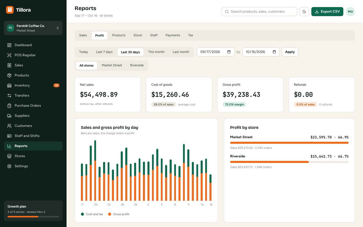Select the Last month range
363x227 pixels.
point(181,52)
